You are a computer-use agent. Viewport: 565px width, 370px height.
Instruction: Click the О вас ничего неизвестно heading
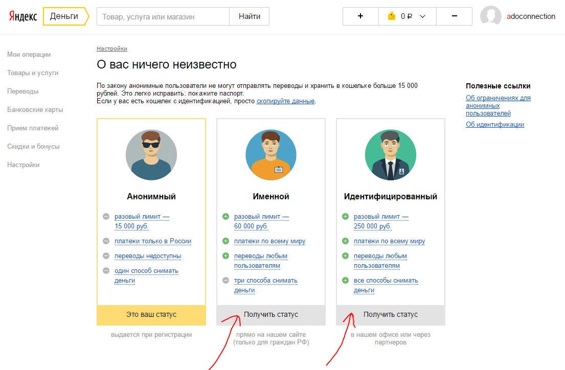[167, 64]
